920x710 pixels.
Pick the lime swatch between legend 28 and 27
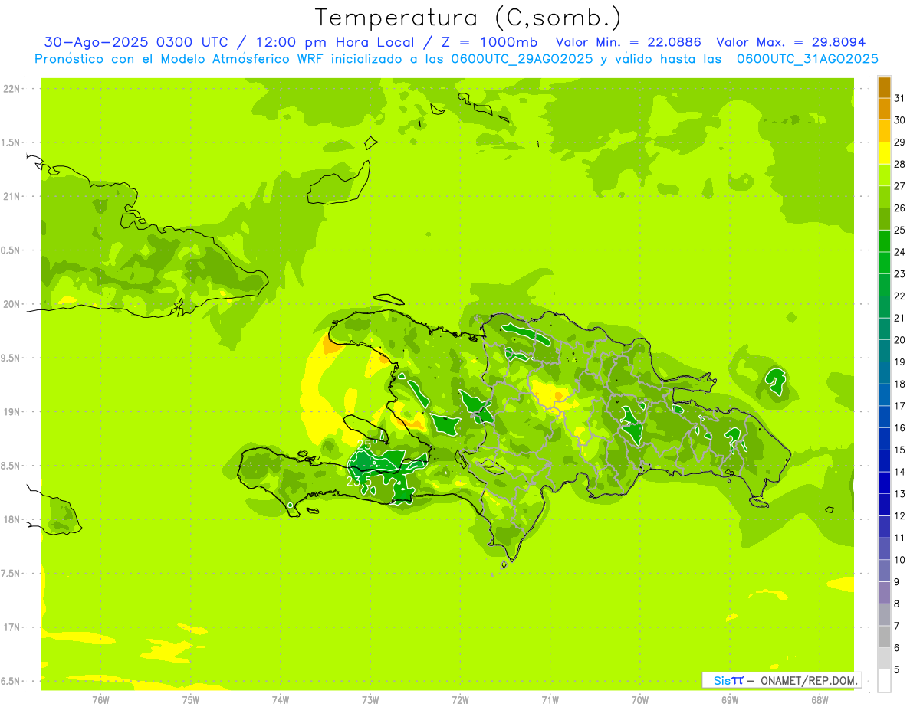click(x=884, y=175)
